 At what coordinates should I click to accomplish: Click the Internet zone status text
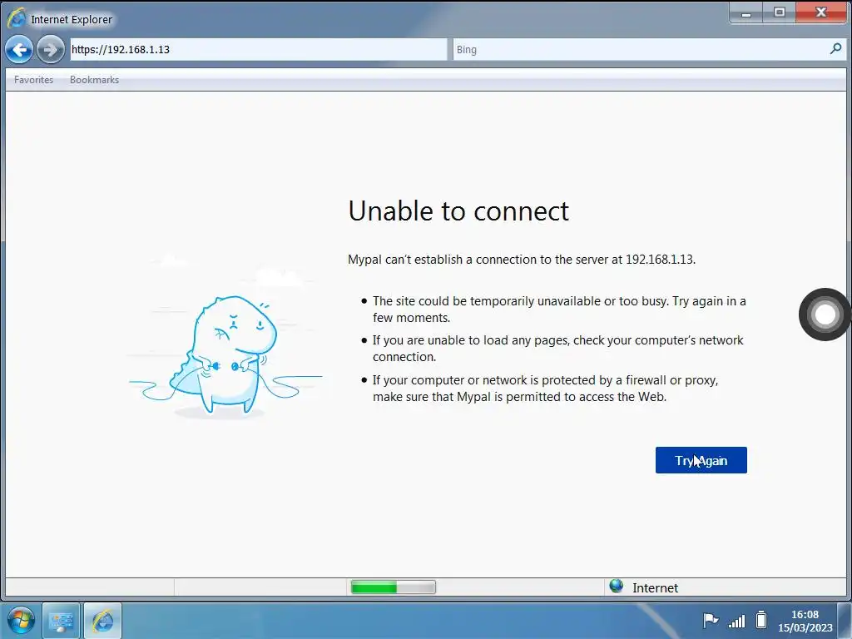coord(655,588)
